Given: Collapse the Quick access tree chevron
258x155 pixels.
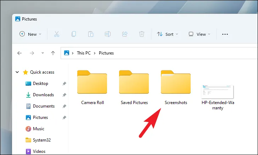Looking at the screenshot, I should (x=17, y=72).
